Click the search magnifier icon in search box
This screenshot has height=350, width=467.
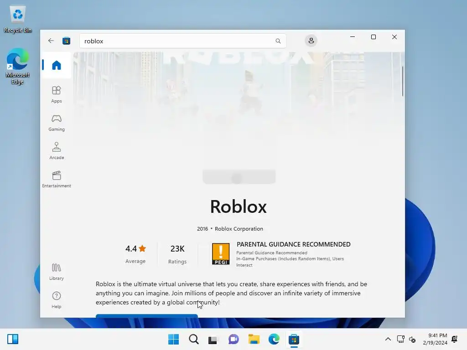(x=278, y=41)
